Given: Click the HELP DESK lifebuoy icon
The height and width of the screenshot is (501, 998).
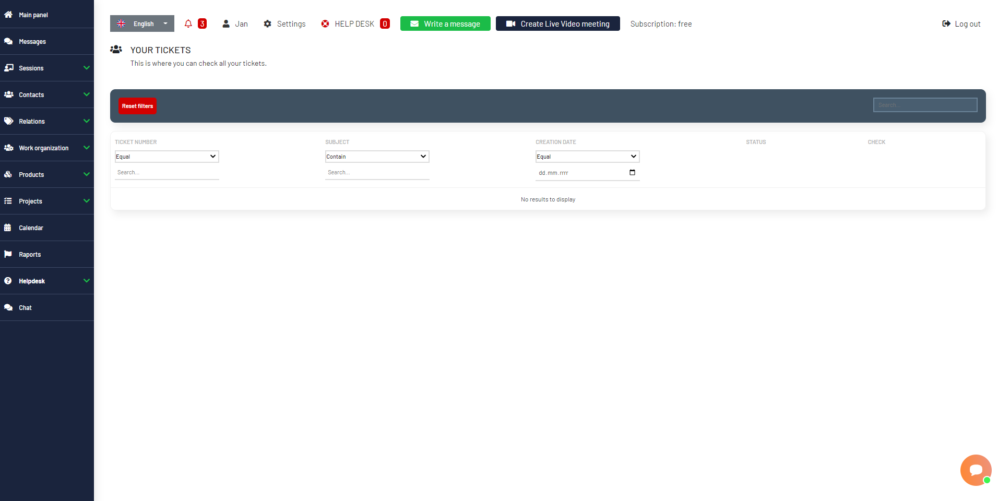Looking at the screenshot, I should click(325, 23).
